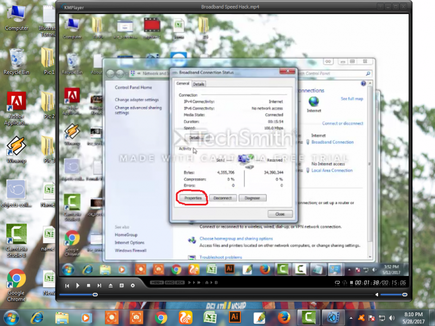Select the Illustrator Tutorial notepad file icon
Screen dimensions: 435x326
48,21
